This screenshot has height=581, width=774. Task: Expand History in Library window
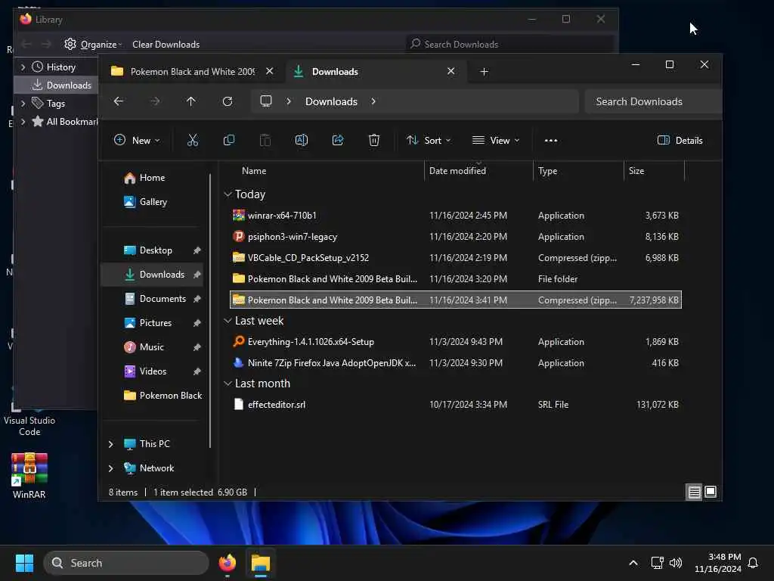tap(23, 67)
